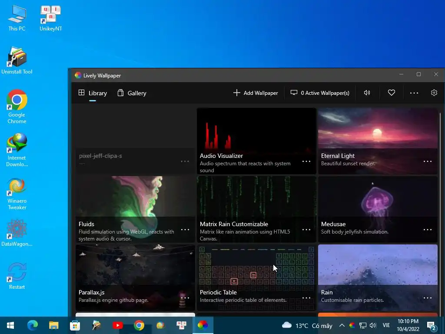The width and height of the screenshot is (445, 334).
Task: Open weather widget showing 13°C
Action: (x=307, y=325)
